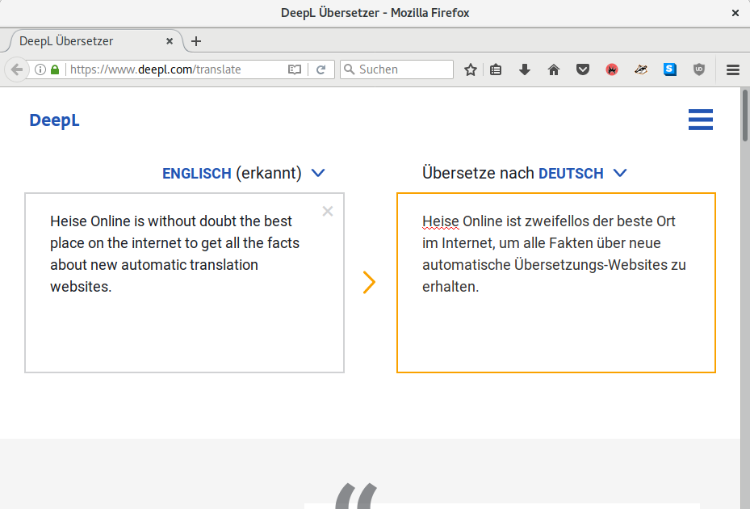Click the red circular extension icon
This screenshot has height=509, width=750.
click(612, 70)
